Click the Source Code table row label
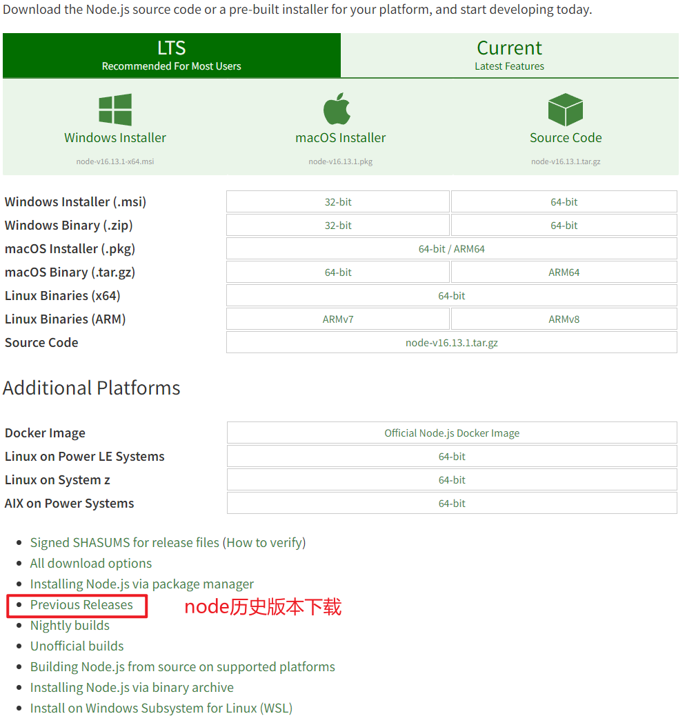Viewport: 696px width, 725px height. pos(41,343)
